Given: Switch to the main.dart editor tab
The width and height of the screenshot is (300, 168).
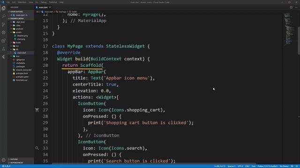Looking at the screenshot, I should pyautogui.click(x=43, y=7).
